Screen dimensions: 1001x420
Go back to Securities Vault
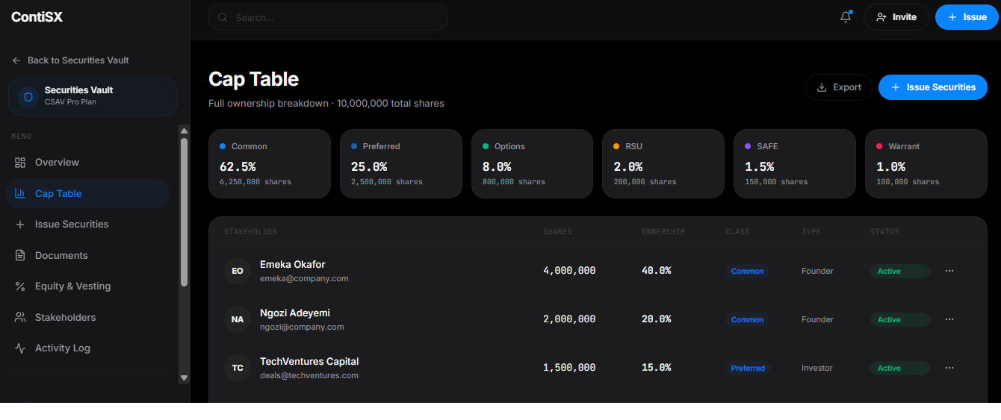pos(71,60)
